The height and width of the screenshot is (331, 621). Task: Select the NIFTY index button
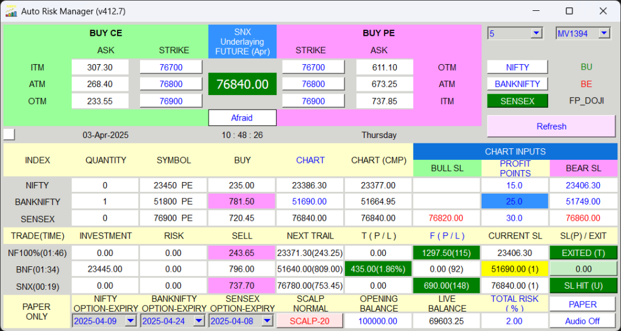click(517, 67)
